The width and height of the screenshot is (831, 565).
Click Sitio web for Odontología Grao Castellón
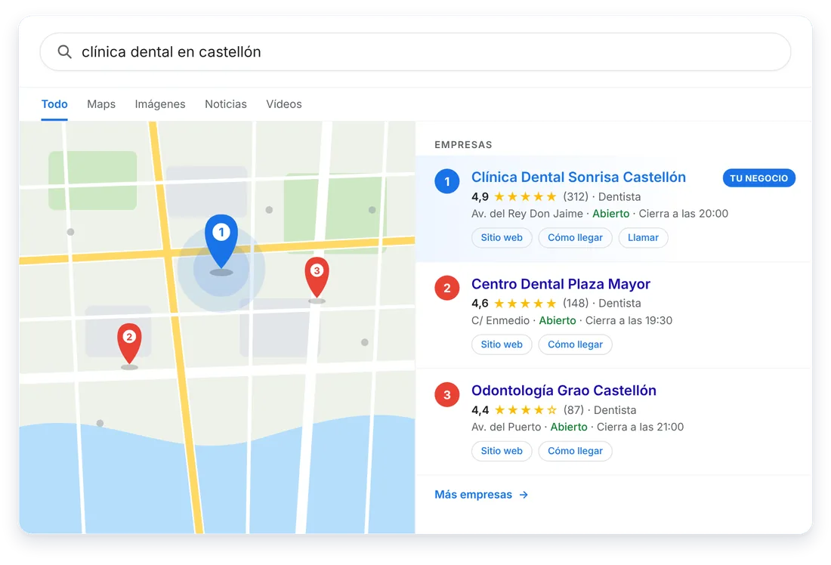(502, 450)
